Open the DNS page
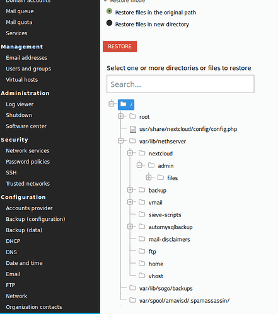The height and width of the screenshot is (314, 278). point(11,252)
